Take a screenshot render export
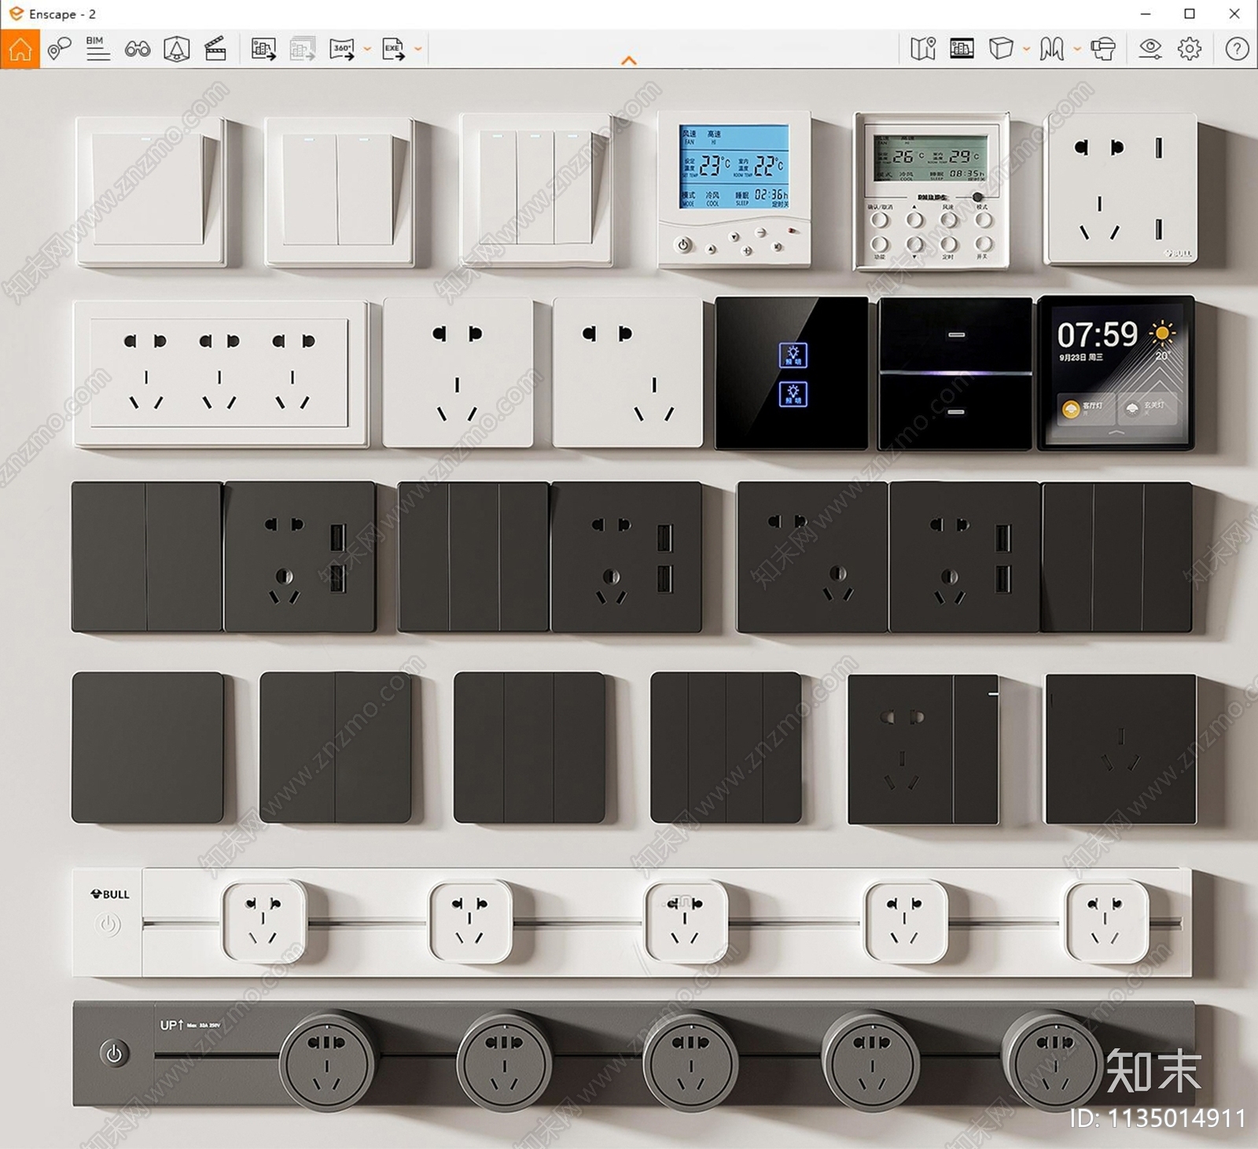 pos(263,49)
